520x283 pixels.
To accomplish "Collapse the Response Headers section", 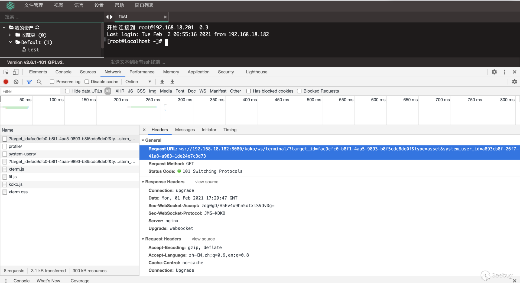I will point(143,182).
